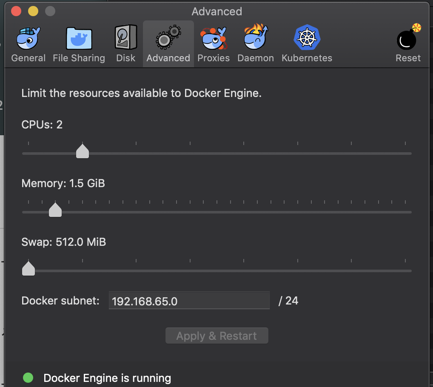Open the Disk drive icon
The width and height of the screenshot is (433, 387).
point(125,37)
